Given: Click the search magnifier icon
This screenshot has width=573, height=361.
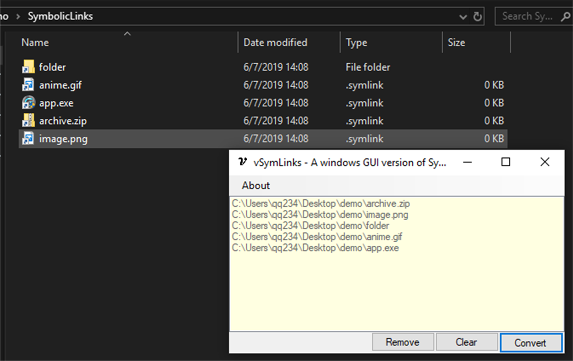Looking at the screenshot, I should tap(566, 16).
